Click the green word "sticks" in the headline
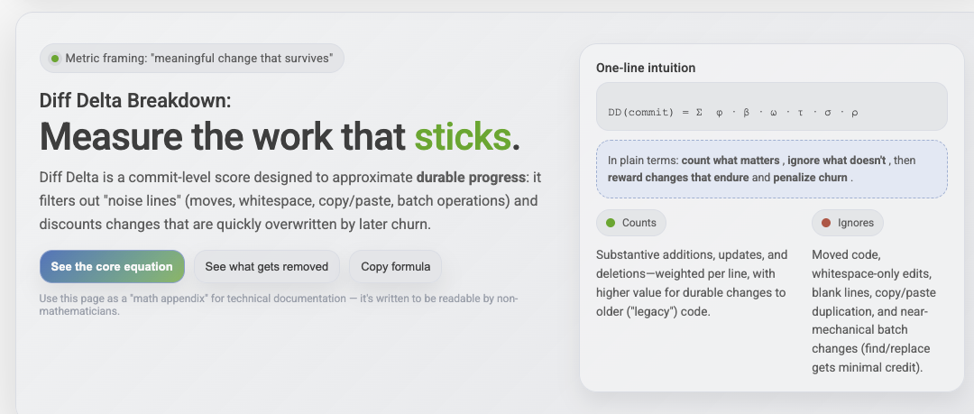Image resolution: width=974 pixels, height=414 pixels. point(462,136)
